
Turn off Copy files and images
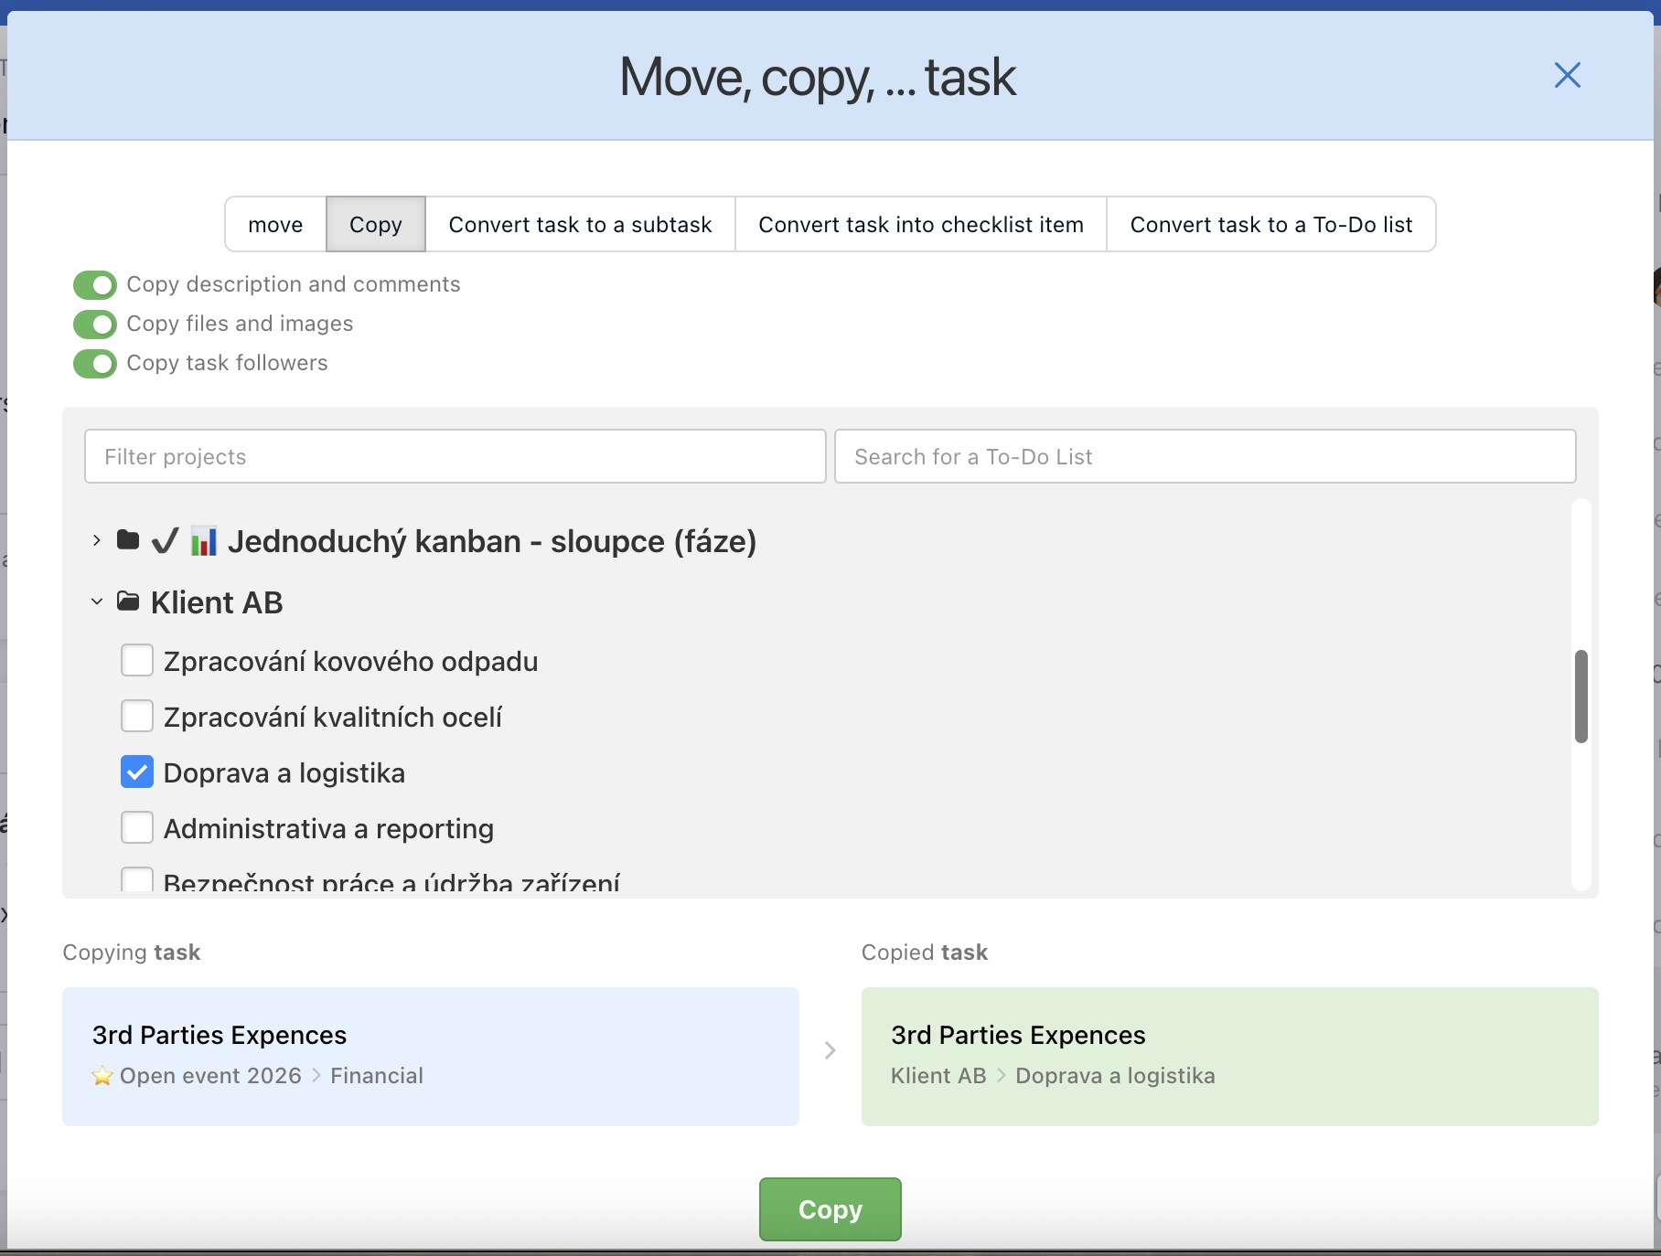[95, 325]
